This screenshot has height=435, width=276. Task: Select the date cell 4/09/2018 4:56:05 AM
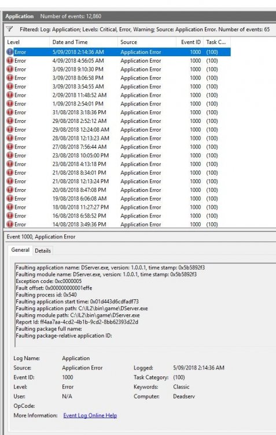(78, 60)
